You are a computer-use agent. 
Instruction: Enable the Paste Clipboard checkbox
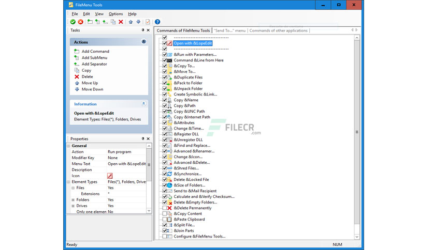165,219
